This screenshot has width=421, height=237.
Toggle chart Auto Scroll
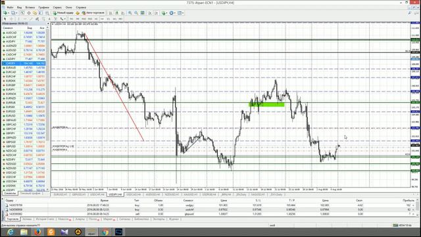point(150,13)
